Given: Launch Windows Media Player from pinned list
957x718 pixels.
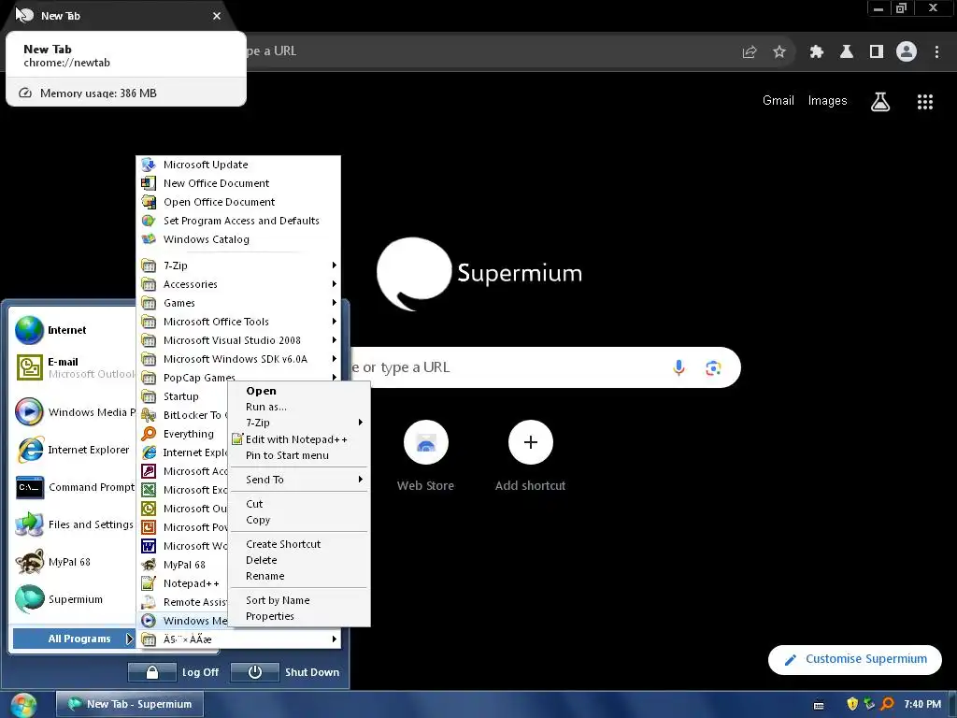Looking at the screenshot, I should coord(73,412).
